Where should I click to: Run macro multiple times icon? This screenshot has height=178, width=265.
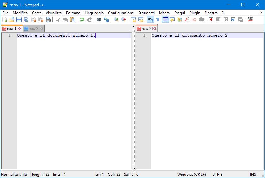pos(233,20)
